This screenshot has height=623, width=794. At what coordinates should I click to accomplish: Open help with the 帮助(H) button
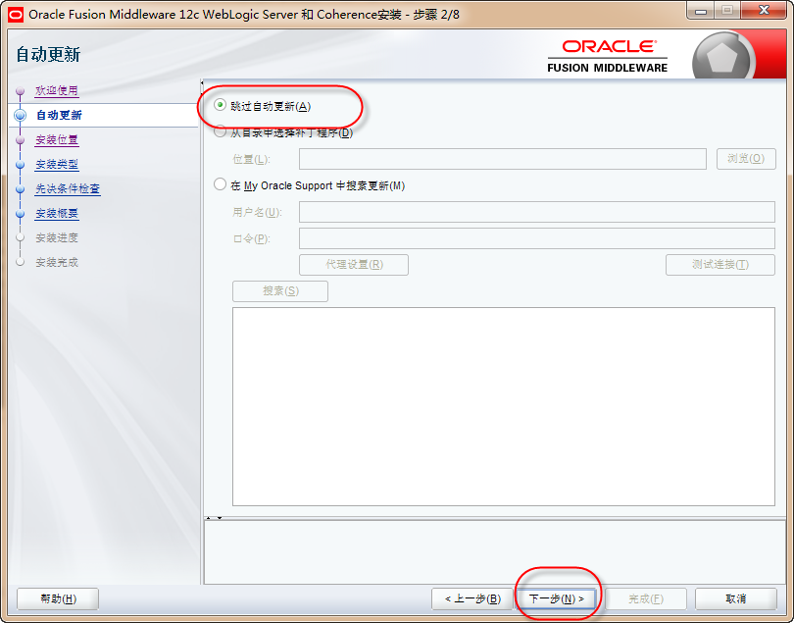click(58, 598)
